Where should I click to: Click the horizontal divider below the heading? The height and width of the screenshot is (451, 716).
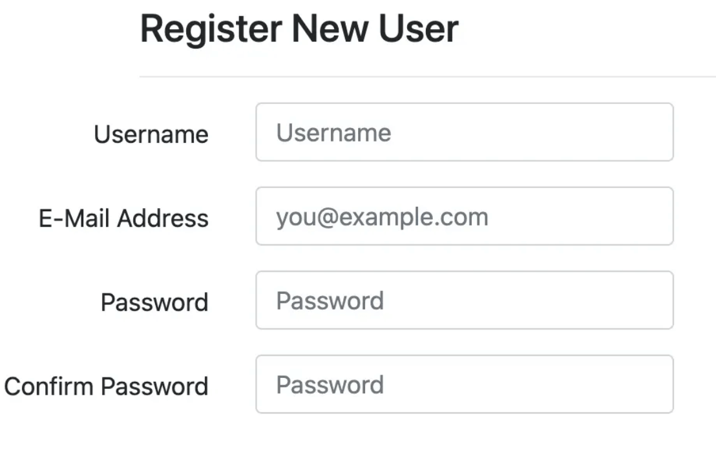pyautogui.click(x=426, y=77)
